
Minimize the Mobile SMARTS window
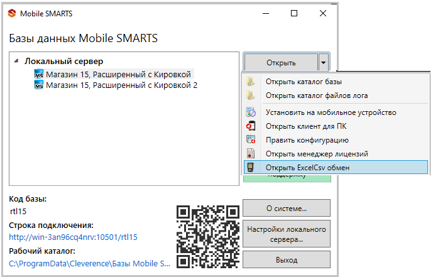point(266,13)
